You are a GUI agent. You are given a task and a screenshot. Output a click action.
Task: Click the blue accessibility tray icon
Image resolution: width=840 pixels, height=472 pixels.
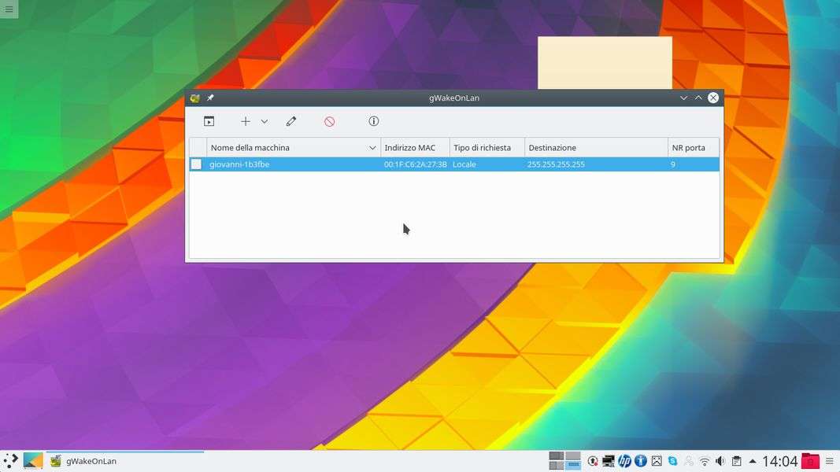(641, 461)
